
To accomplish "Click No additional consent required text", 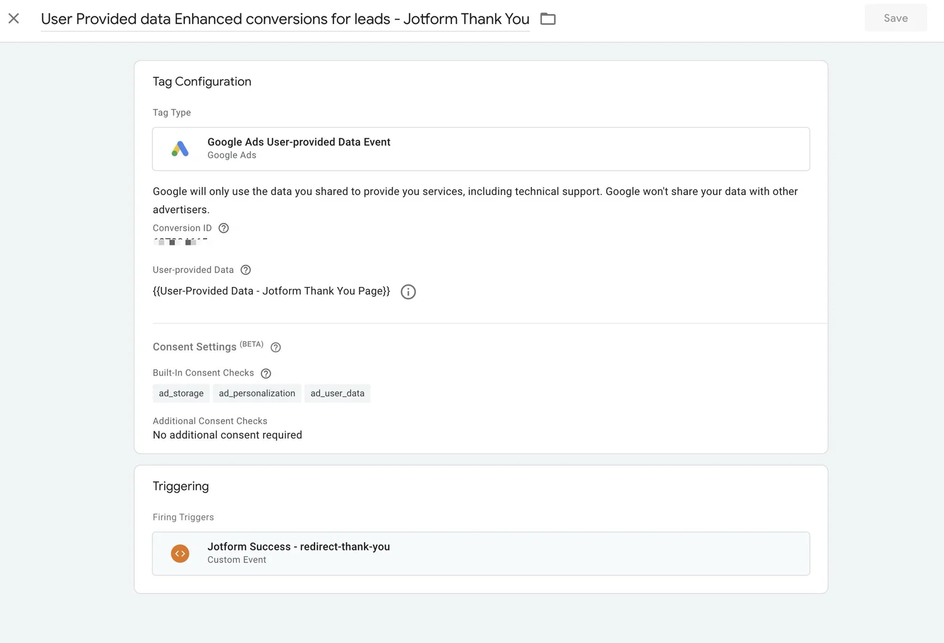I will pyautogui.click(x=227, y=435).
